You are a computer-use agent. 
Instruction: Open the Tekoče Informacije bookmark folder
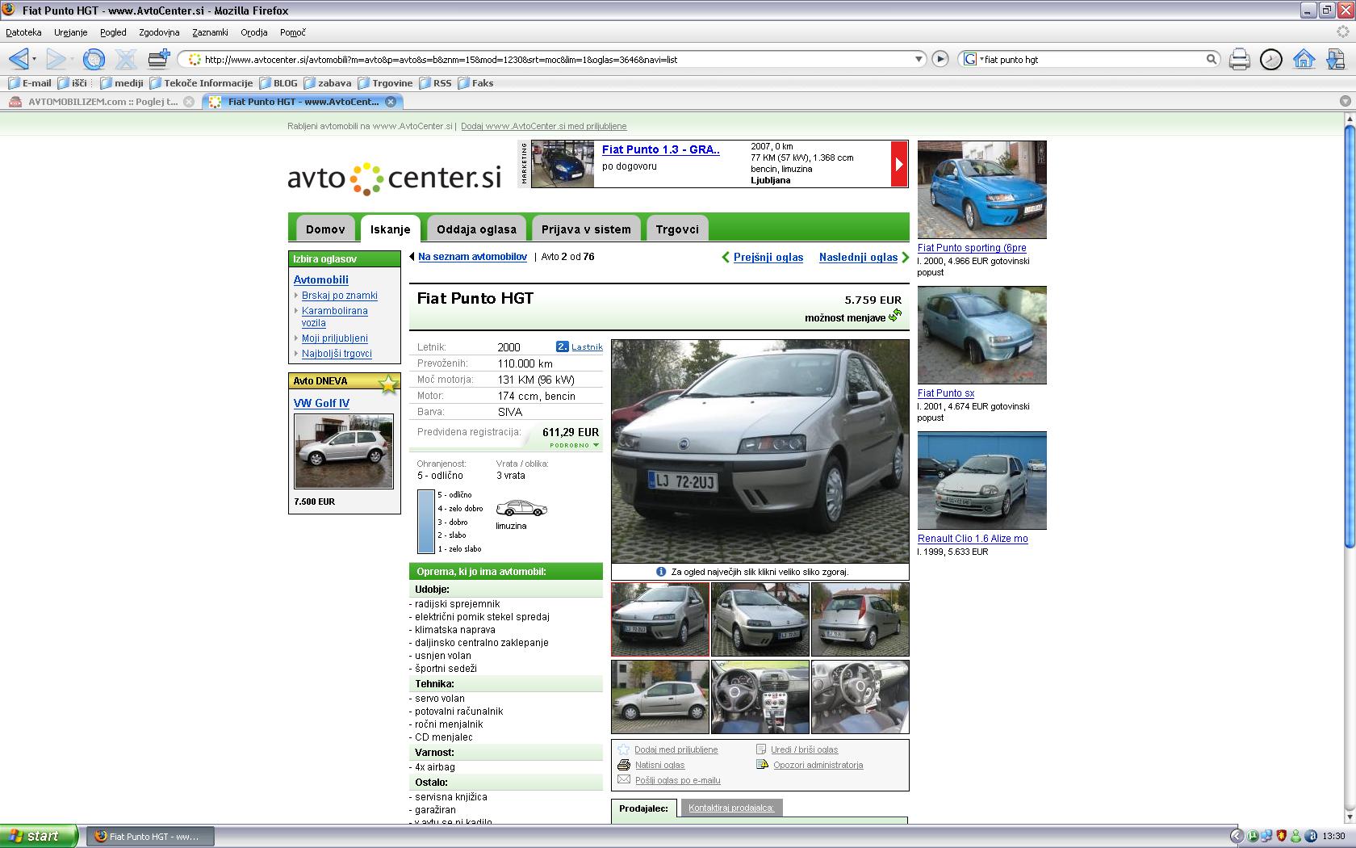click(x=202, y=83)
